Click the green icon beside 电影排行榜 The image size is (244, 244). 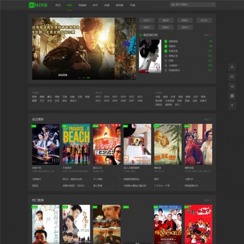pyautogui.click(x=141, y=35)
